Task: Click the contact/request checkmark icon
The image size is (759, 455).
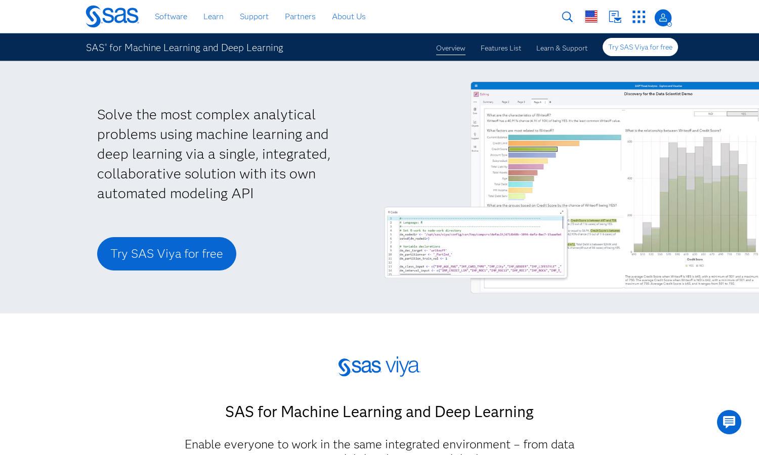Action: click(x=615, y=17)
